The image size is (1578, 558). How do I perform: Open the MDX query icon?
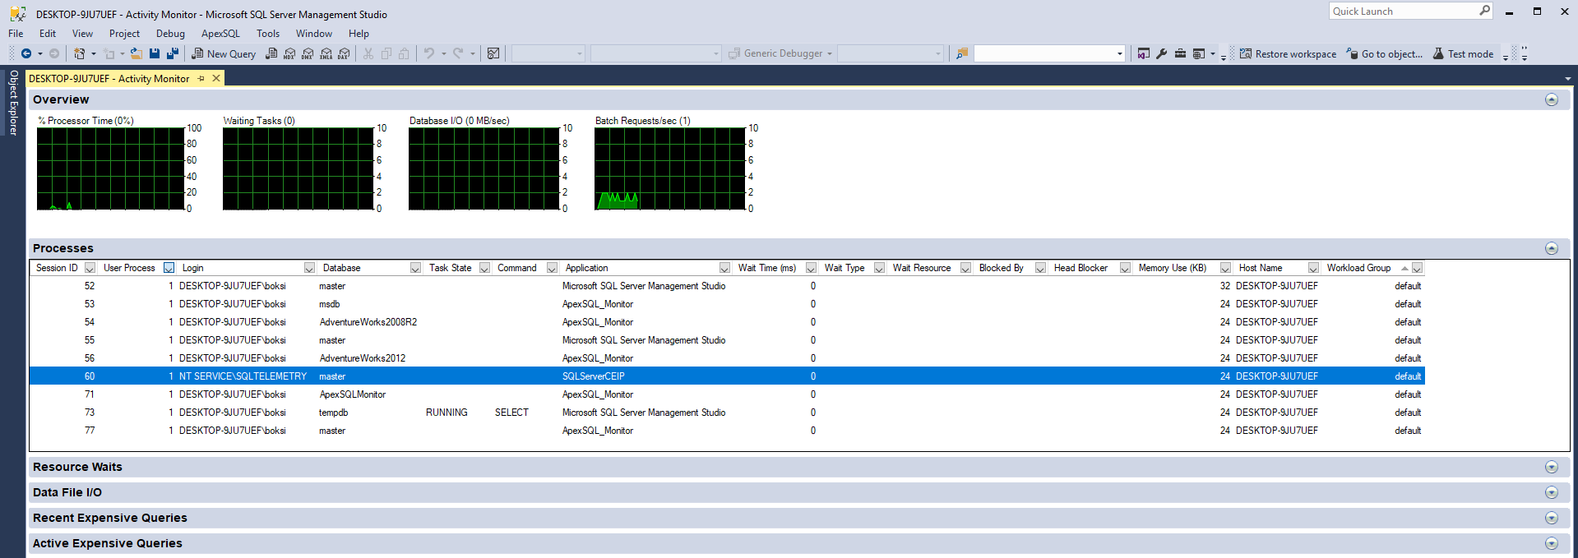(x=289, y=54)
